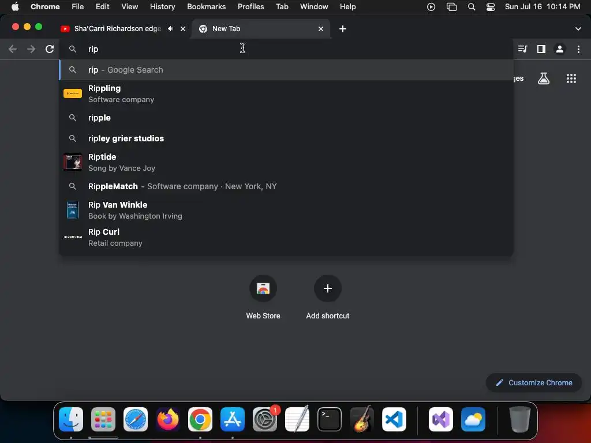Image resolution: width=591 pixels, height=443 pixels.
Task: Open the File menu
Action: [78, 7]
